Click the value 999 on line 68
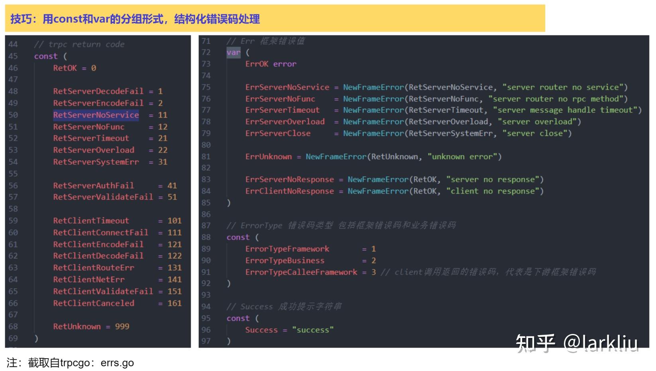Screen dimensions: 656x371 (122, 327)
